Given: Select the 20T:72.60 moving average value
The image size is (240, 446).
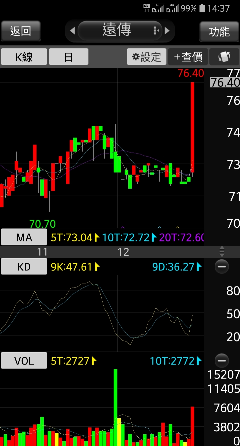Looking at the screenshot, I should [x=182, y=237].
